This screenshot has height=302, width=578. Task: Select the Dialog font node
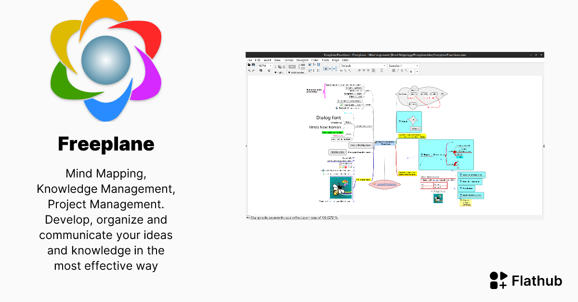(328, 117)
